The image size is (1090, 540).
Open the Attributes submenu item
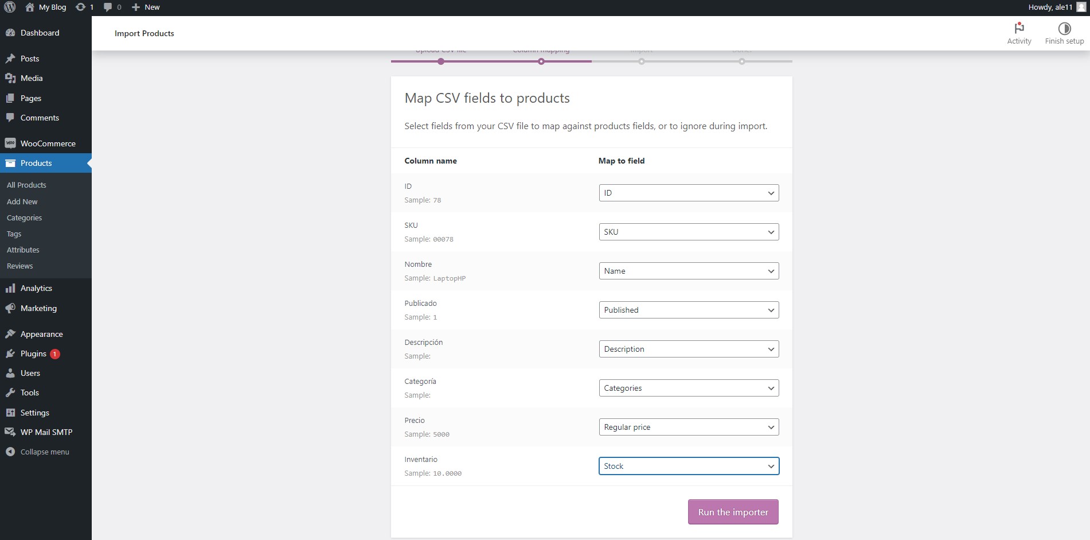pos(23,250)
